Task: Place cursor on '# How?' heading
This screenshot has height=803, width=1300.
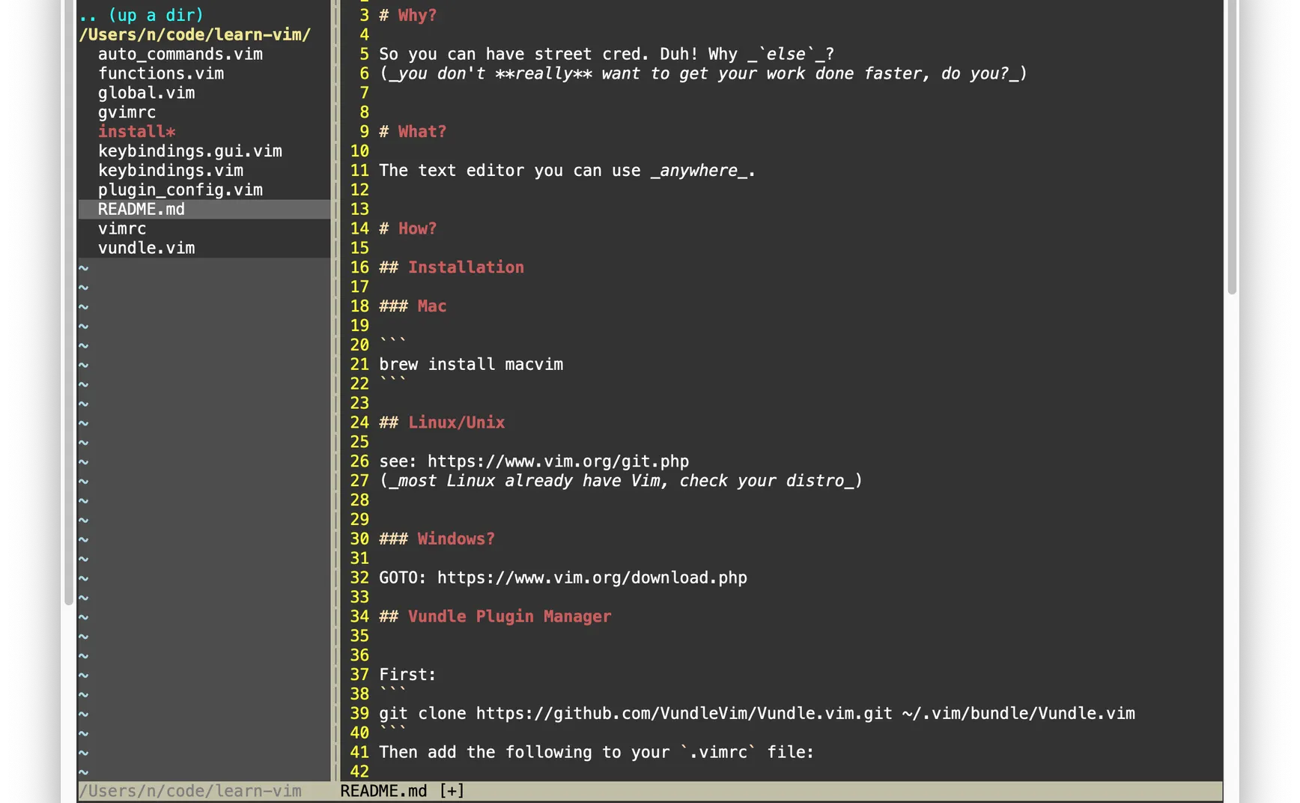Action: [407, 228]
